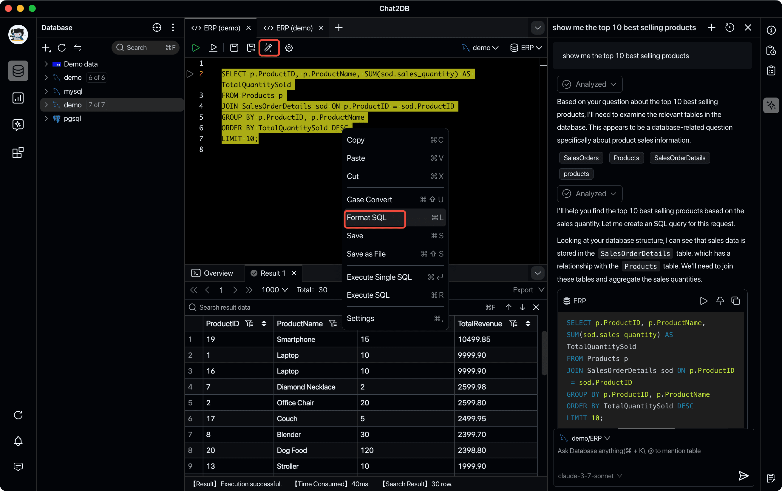The width and height of the screenshot is (782, 491).
Task: Sort the ProductID column
Action: pos(264,324)
